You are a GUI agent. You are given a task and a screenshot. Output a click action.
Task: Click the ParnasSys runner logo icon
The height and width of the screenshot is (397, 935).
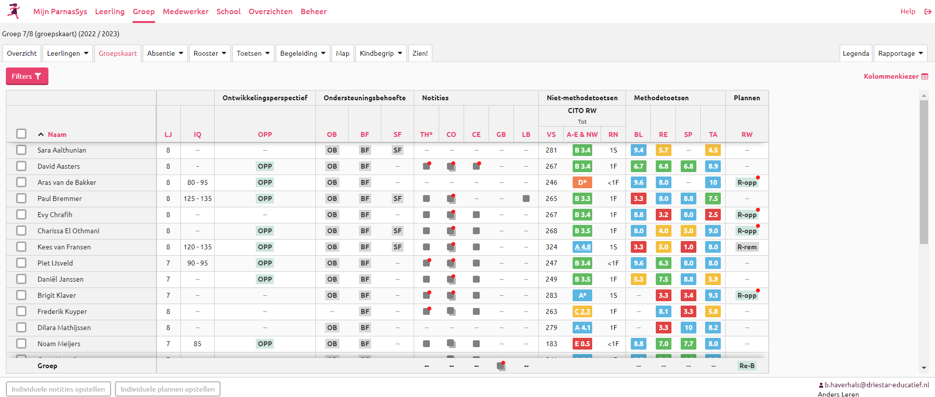point(15,11)
